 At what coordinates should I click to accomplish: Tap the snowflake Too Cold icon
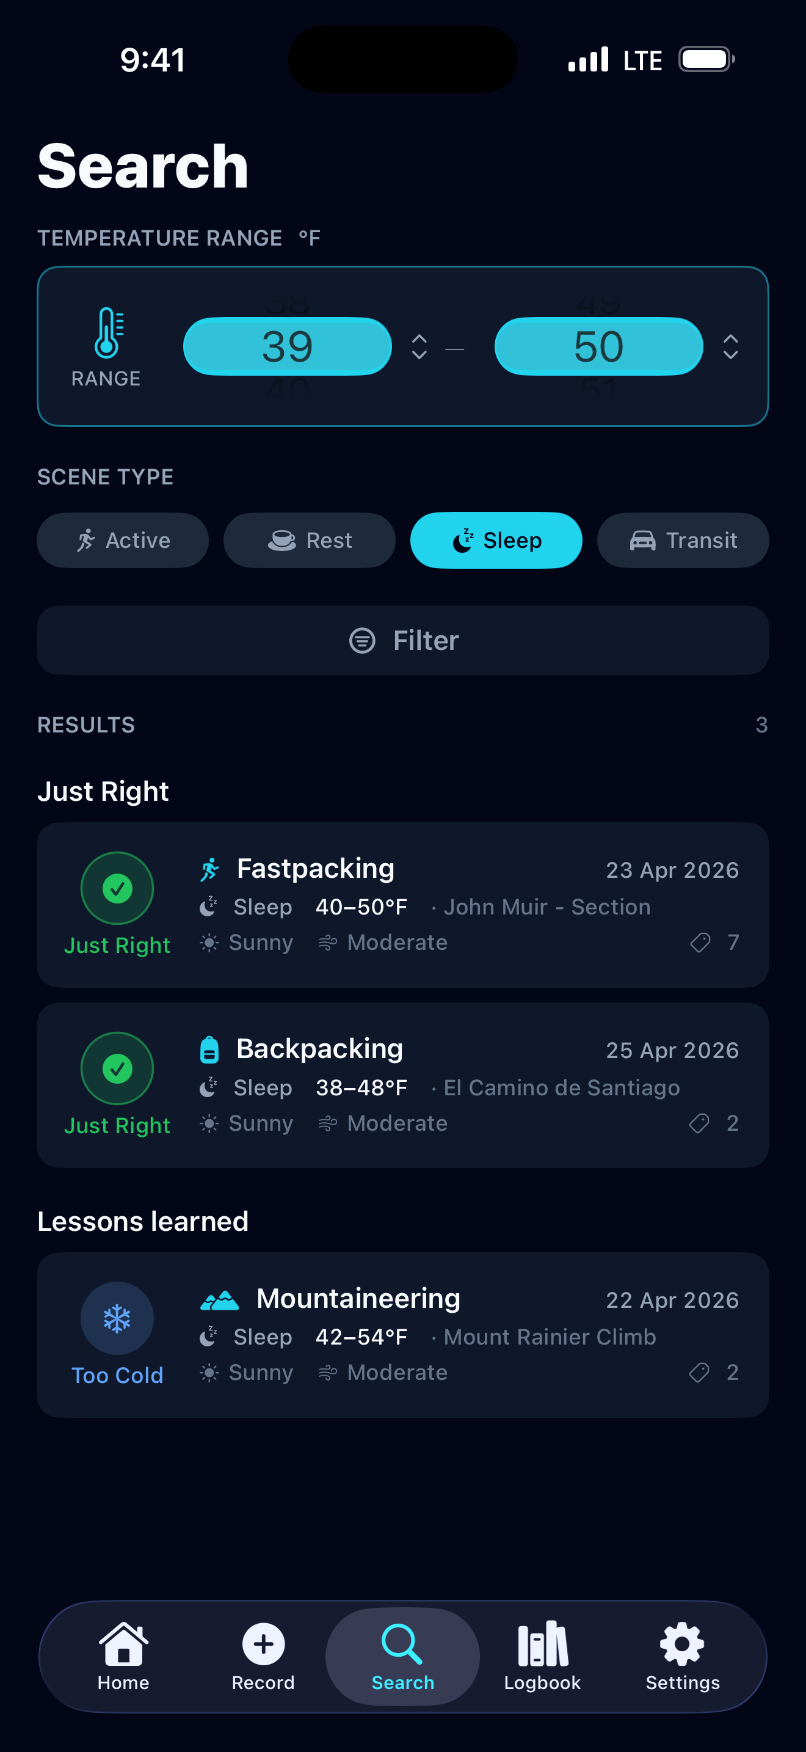(x=117, y=1318)
